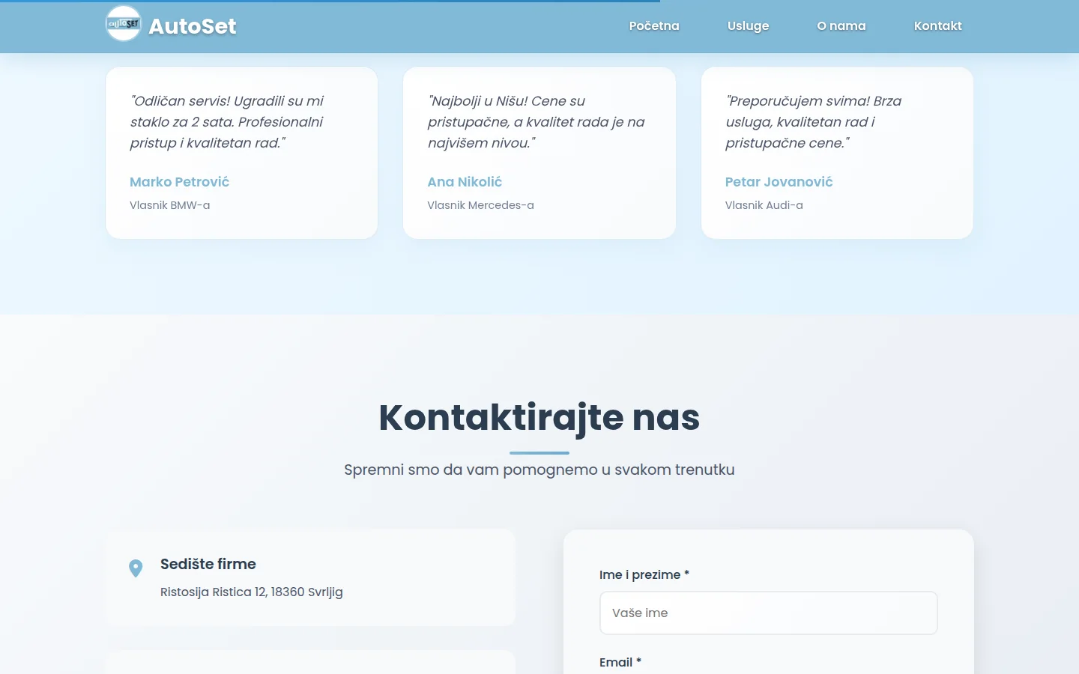Click the 'Email *' field label
Image resolution: width=1079 pixels, height=674 pixels.
620,662
